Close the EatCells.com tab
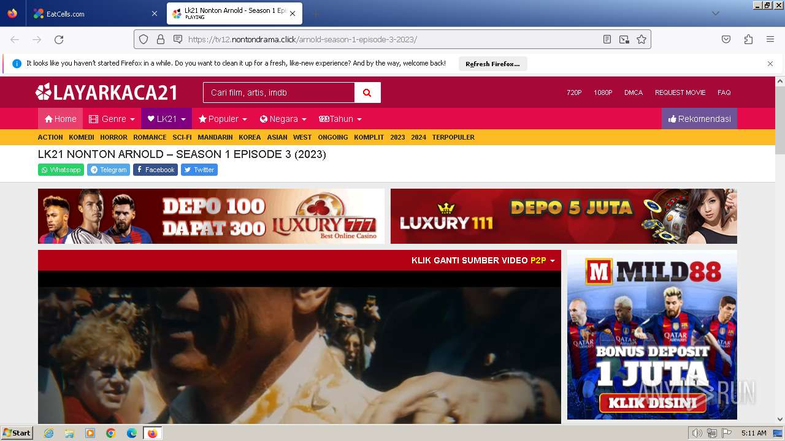Screen dimensions: 785x441 tap(154, 13)
